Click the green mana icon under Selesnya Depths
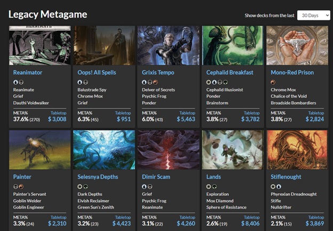Viewport: 333px width, 231px height. 86,187
